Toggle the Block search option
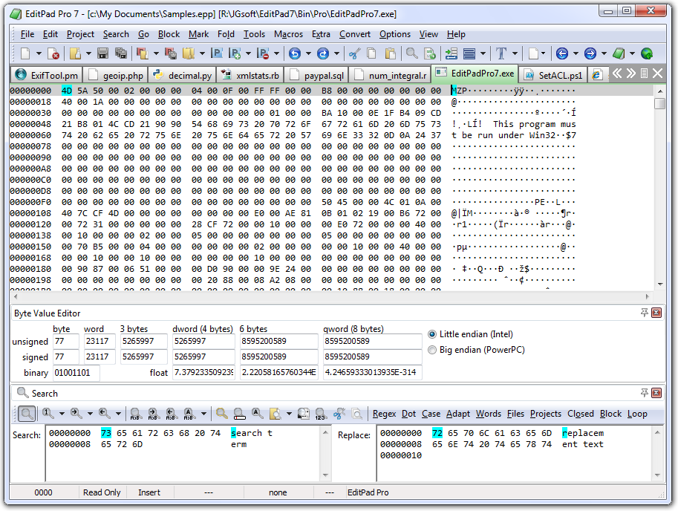Screen dimensions: 678x511 point(610,414)
